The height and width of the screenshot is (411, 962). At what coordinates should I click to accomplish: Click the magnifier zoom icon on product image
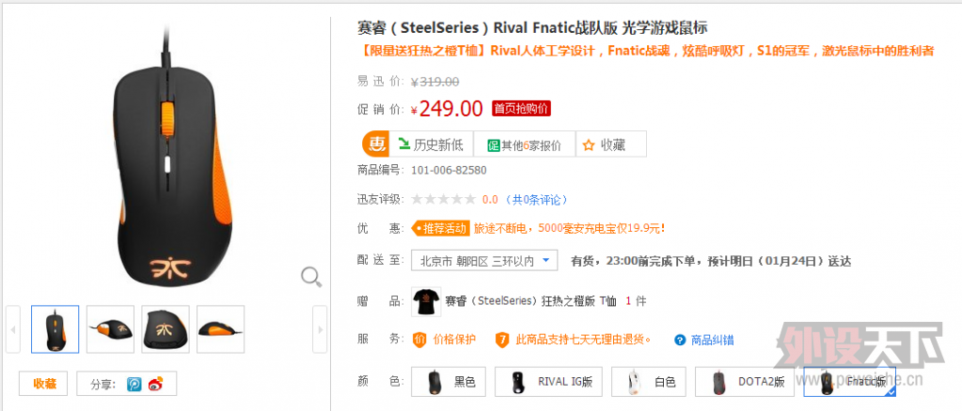coord(311,278)
